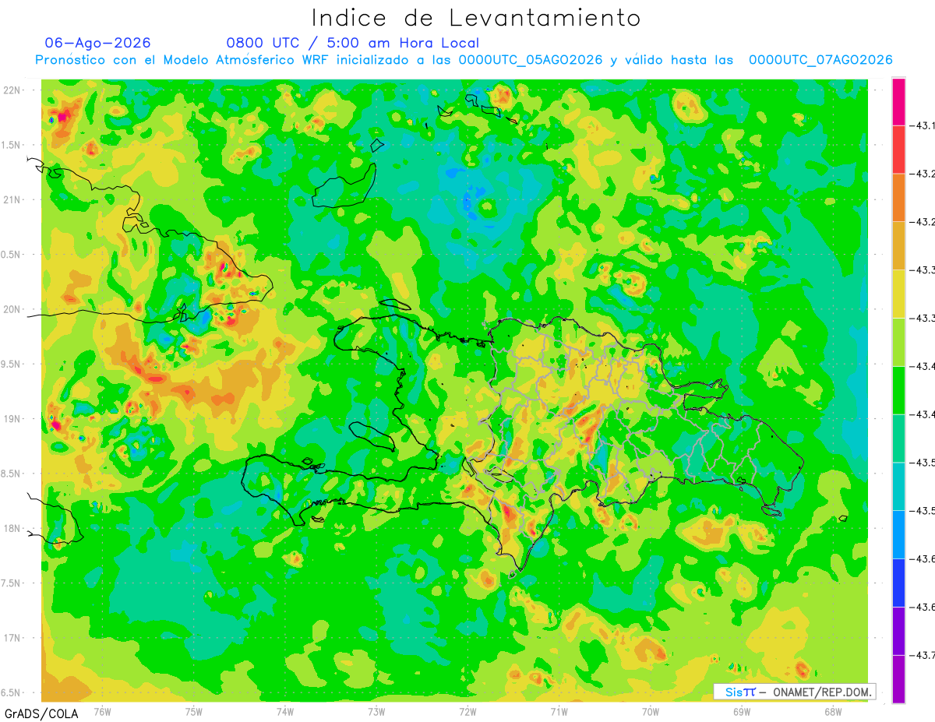Click the 70W longitude label
Image resolution: width=935 pixels, height=722 pixels.
[x=651, y=711]
